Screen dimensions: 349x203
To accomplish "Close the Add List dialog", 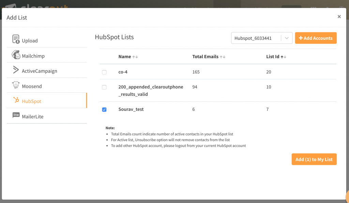I will click(x=339, y=17).
